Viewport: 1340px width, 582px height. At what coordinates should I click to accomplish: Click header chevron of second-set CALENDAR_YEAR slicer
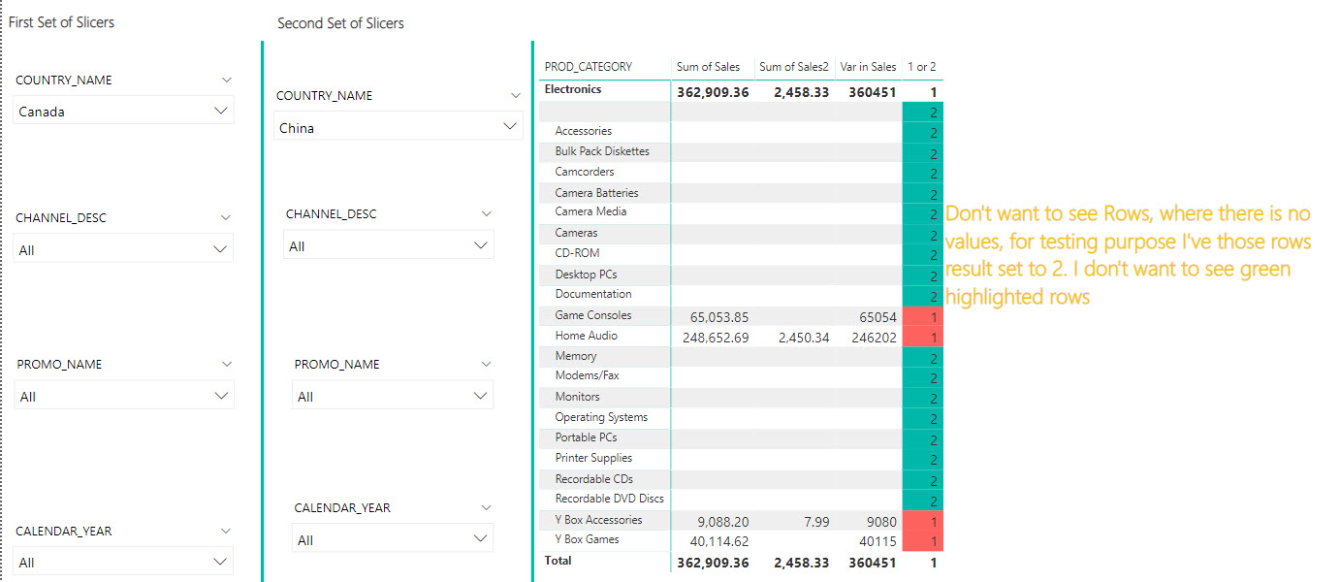[x=487, y=507]
